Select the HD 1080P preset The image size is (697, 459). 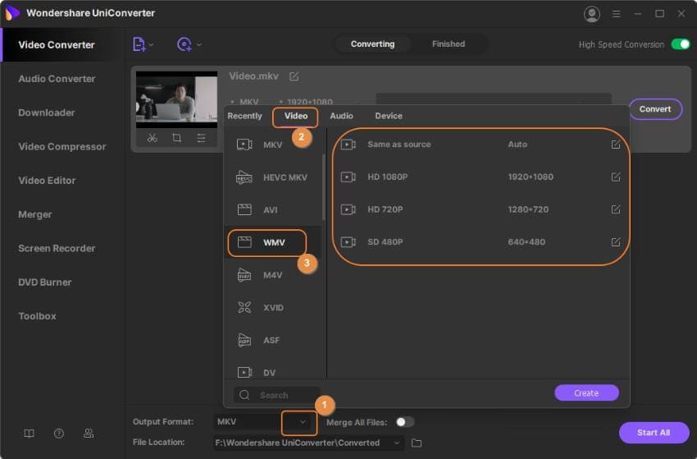tap(480, 177)
